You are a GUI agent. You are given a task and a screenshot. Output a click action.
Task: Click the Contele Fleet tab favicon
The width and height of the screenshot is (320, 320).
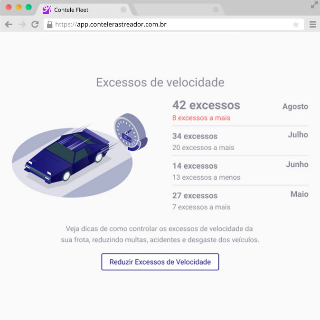tap(47, 9)
